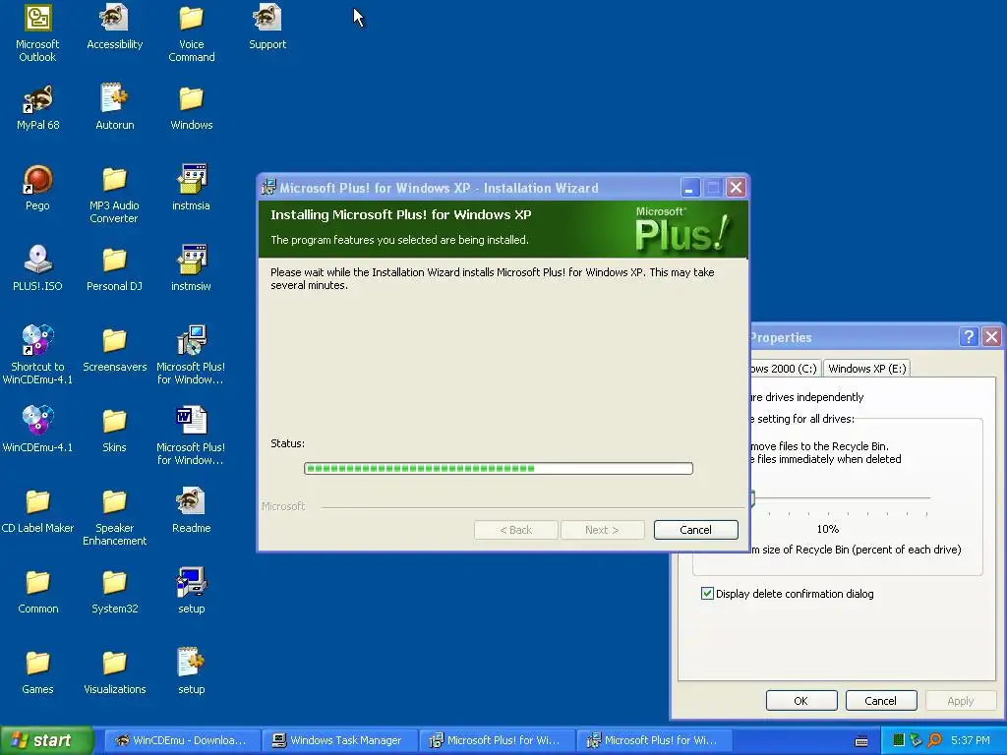The image size is (1007, 755).
Task: Open the Windows start menu
Action: [46, 740]
